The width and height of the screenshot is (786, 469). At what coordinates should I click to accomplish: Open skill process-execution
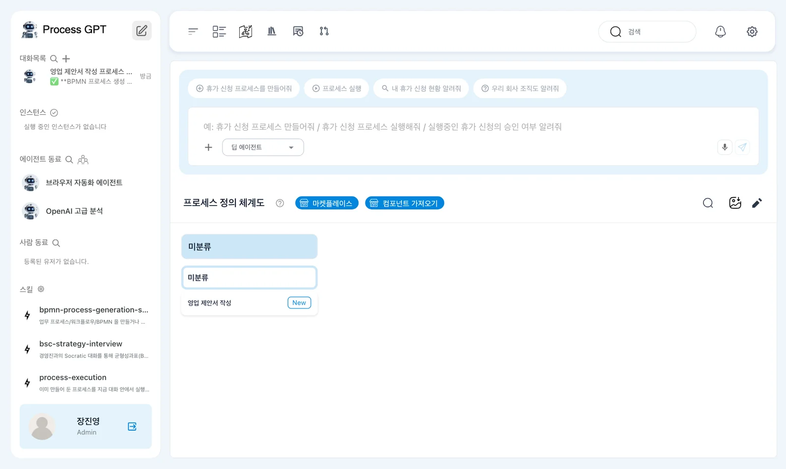86,383
